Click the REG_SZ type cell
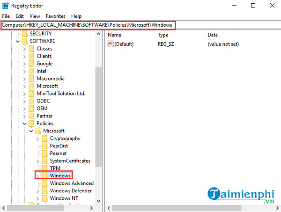281x212 pixels. point(166,44)
